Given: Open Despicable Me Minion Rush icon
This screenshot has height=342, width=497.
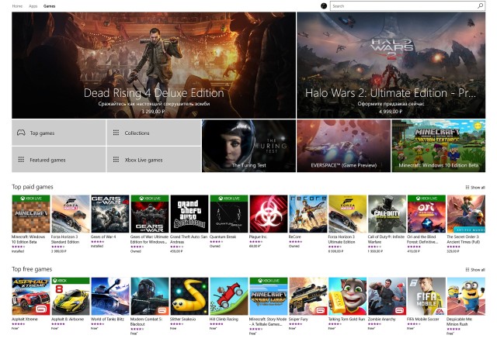Looking at the screenshot, I should (x=466, y=296).
